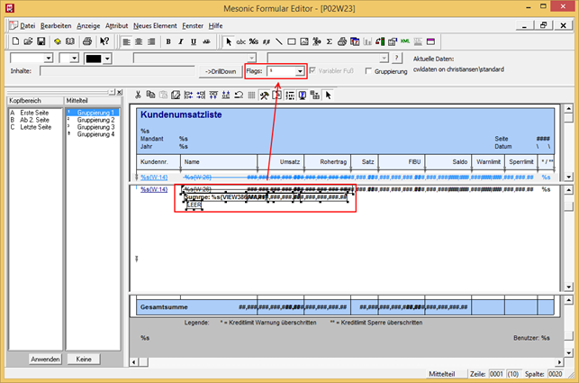Click the Save (floppy disk) icon
Viewport: 579px width, 383px height.
pyautogui.click(x=41, y=41)
